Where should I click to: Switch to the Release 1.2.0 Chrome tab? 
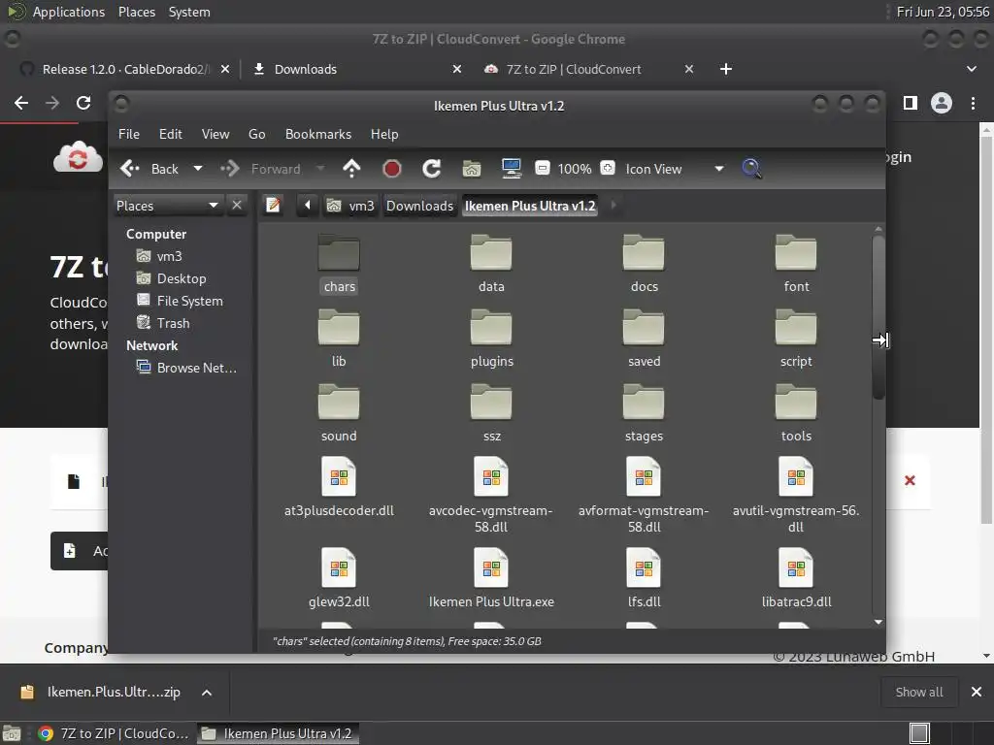pos(124,69)
